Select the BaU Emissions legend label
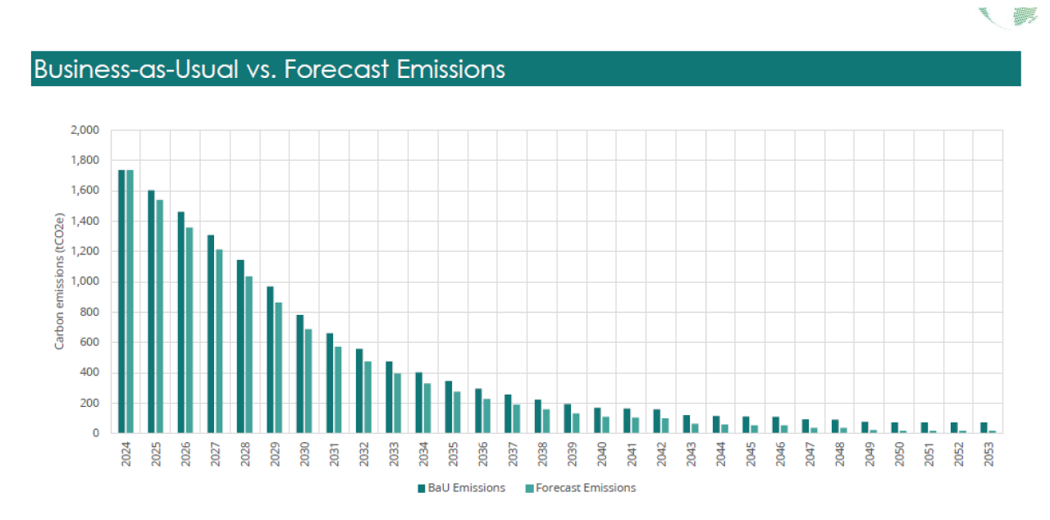1050x520 pixels. (x=466, y=488)
